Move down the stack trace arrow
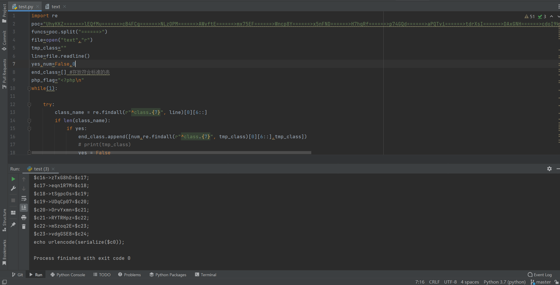Viewport: 560px width, 285px height. click(24, 189)
